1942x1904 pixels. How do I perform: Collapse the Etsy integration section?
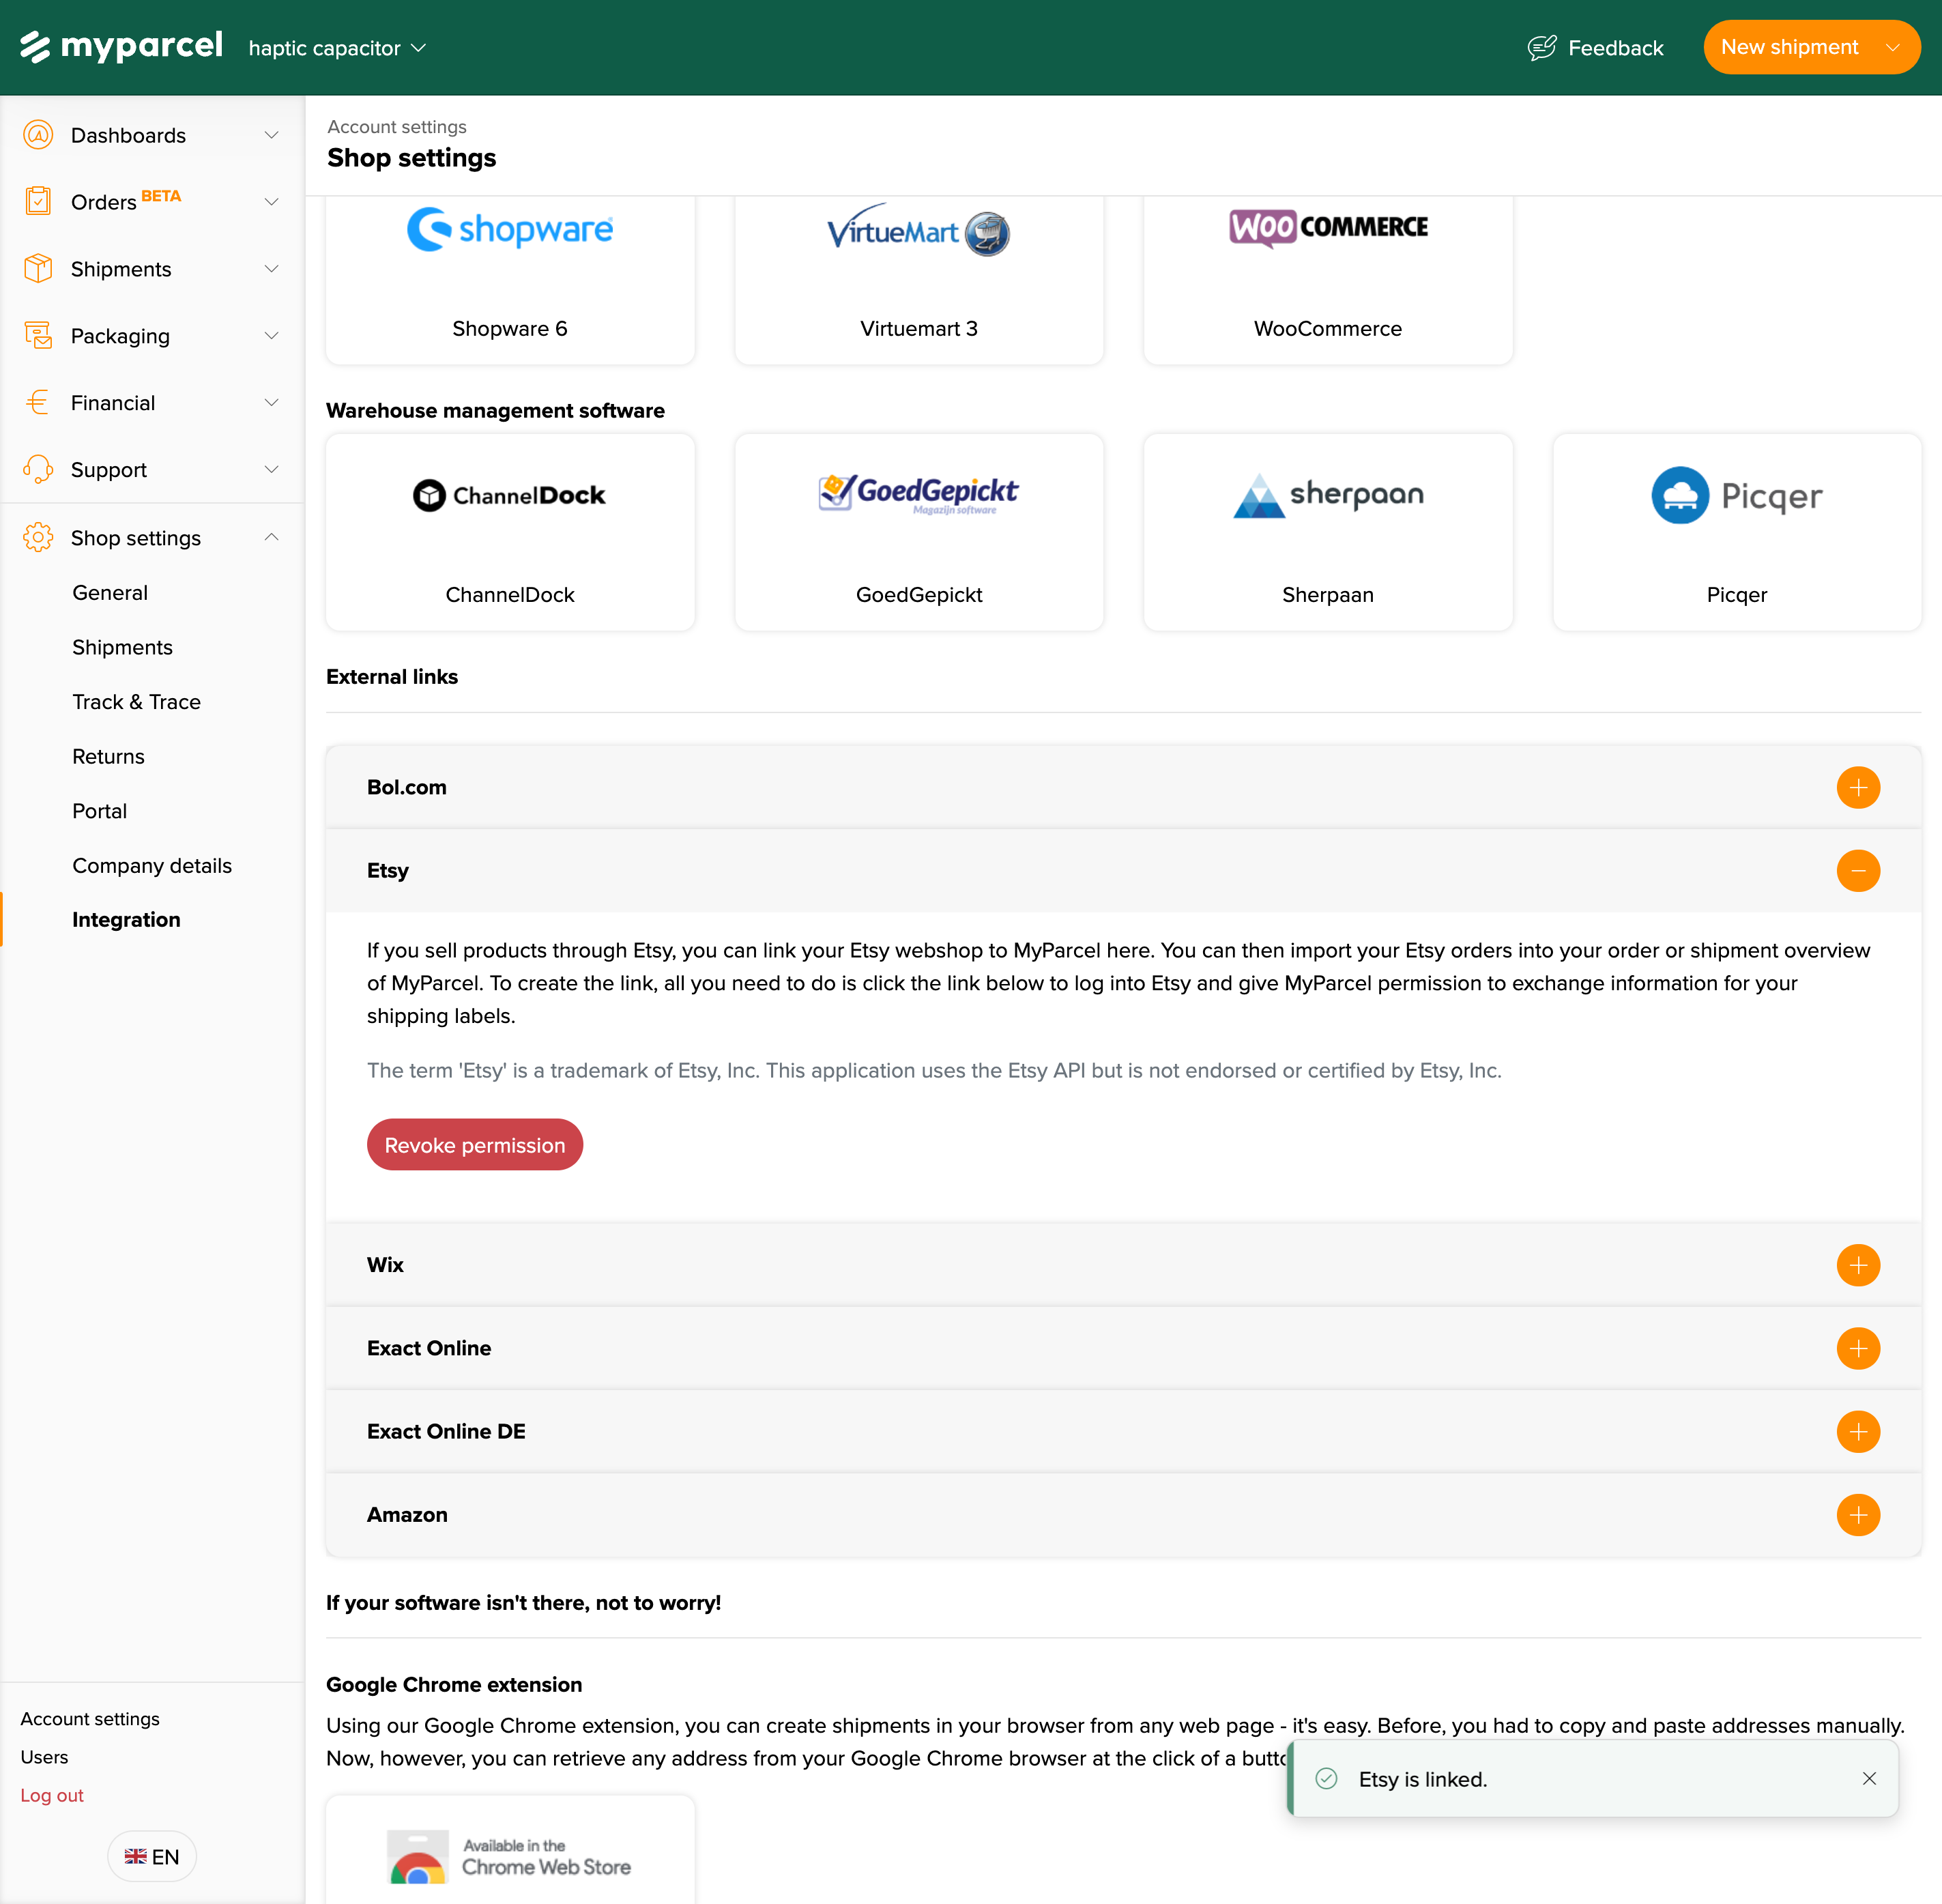pyautogui.click(x=1859, y=871)
